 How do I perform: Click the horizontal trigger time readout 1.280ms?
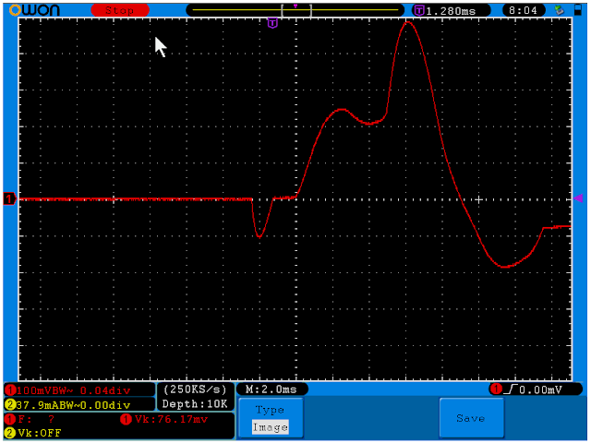(451, 11)
